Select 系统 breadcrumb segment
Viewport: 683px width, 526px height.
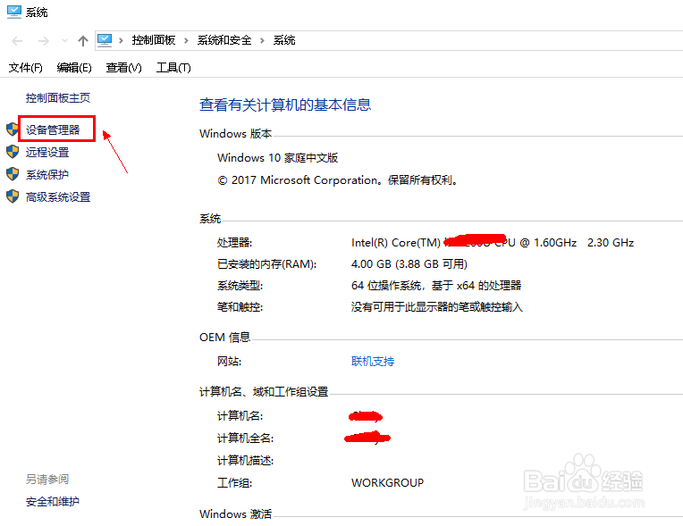[x=284, y=40]
